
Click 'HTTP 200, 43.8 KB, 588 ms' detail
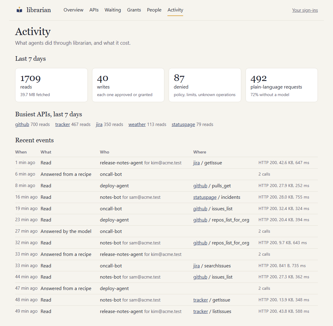(284, 311)
